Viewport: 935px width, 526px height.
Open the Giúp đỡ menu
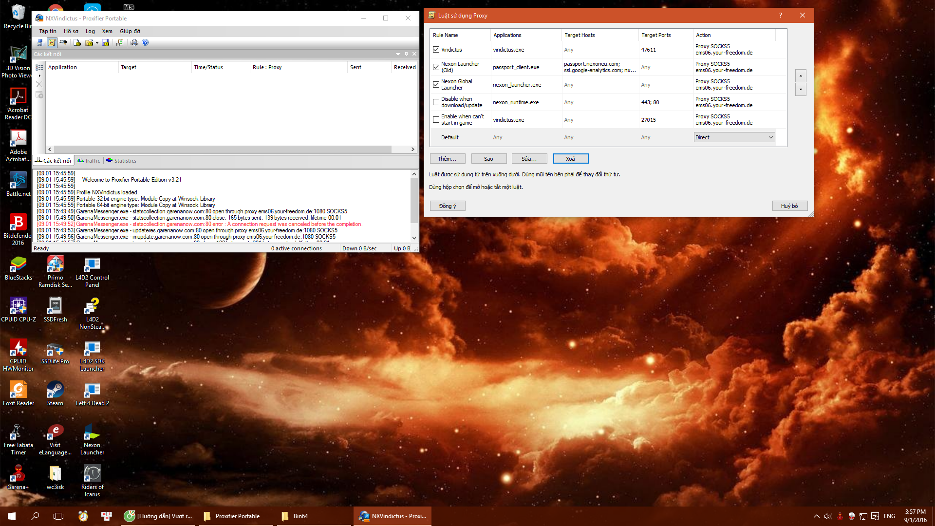[130, 31]
